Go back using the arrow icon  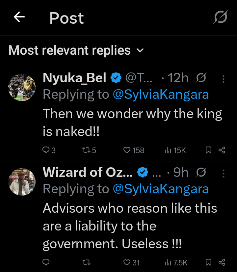click(19, 17)
